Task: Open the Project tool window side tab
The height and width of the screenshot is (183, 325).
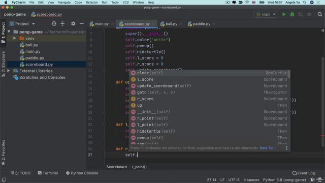Action: [3, 33]
